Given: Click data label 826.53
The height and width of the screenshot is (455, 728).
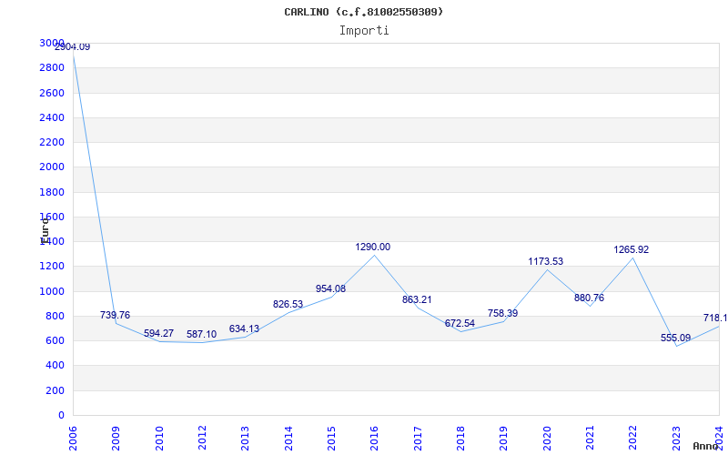Looking at the screenshot, I should [288, 305].
